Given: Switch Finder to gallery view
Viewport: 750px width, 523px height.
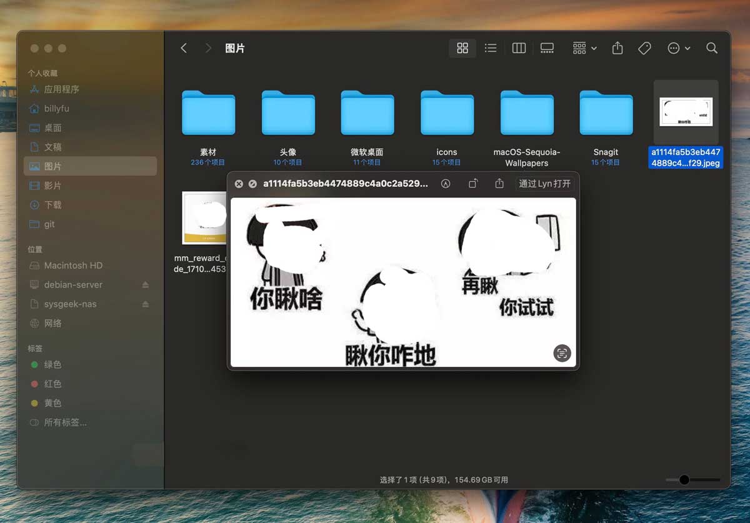Looking at the screenshot, I should click(547, 48).
